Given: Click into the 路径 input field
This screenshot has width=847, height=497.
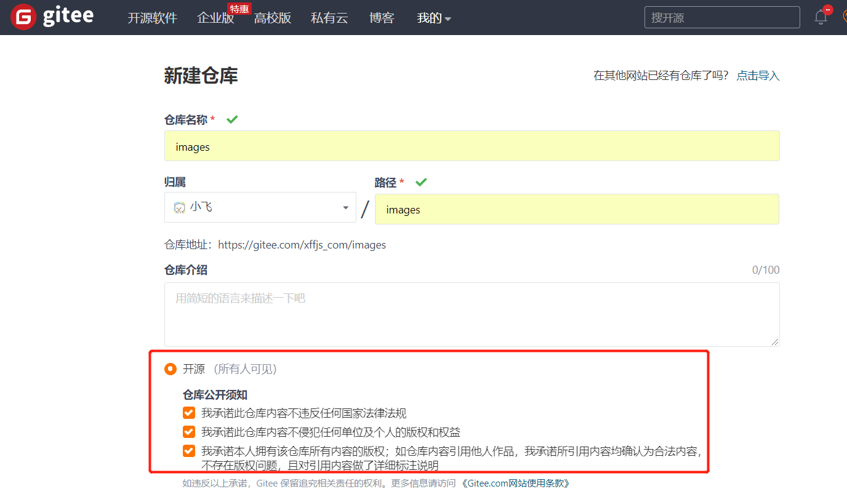Looking at the screenshot, I should [576, 210].
